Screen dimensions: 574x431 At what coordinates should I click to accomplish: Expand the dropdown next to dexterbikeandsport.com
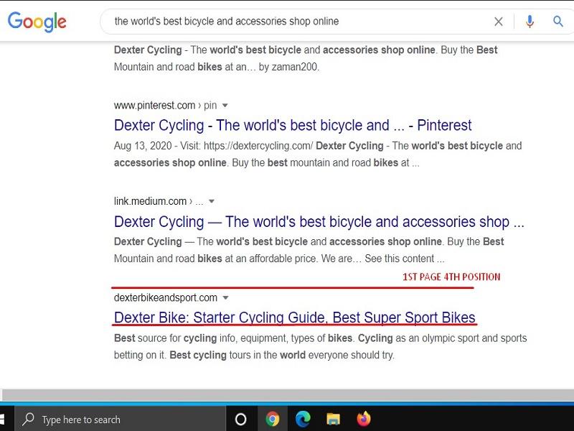tap(225, 297)
